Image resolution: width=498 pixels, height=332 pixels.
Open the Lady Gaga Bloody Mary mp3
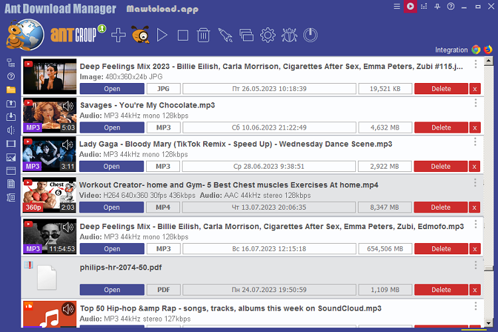pyautogui.click(x=112, y=166)
